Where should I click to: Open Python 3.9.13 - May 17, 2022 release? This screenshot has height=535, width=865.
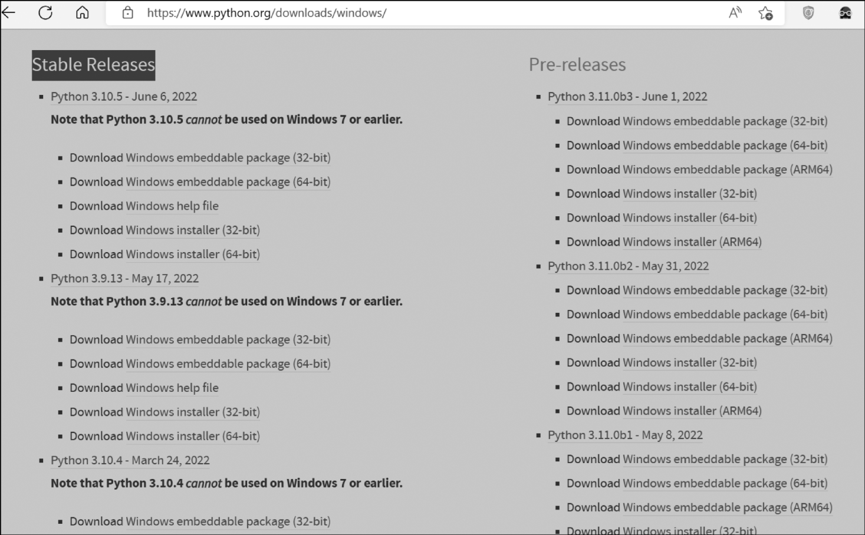pyautogui.click(x=124, y=279)
